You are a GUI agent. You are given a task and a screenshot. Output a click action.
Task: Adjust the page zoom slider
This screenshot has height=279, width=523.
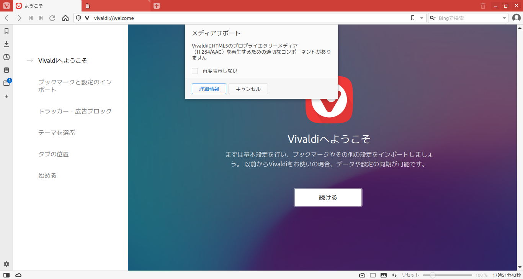[x=447, y=275]
